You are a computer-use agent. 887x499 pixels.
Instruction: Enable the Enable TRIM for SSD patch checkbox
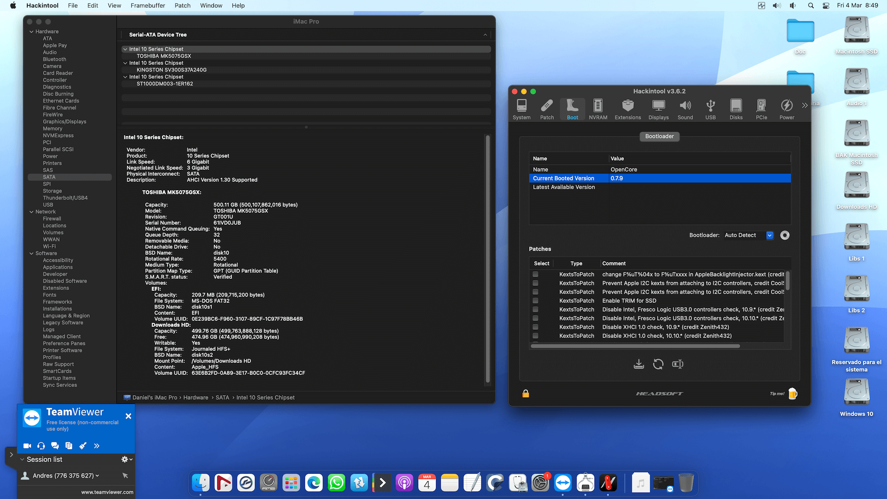pos(535,301)
